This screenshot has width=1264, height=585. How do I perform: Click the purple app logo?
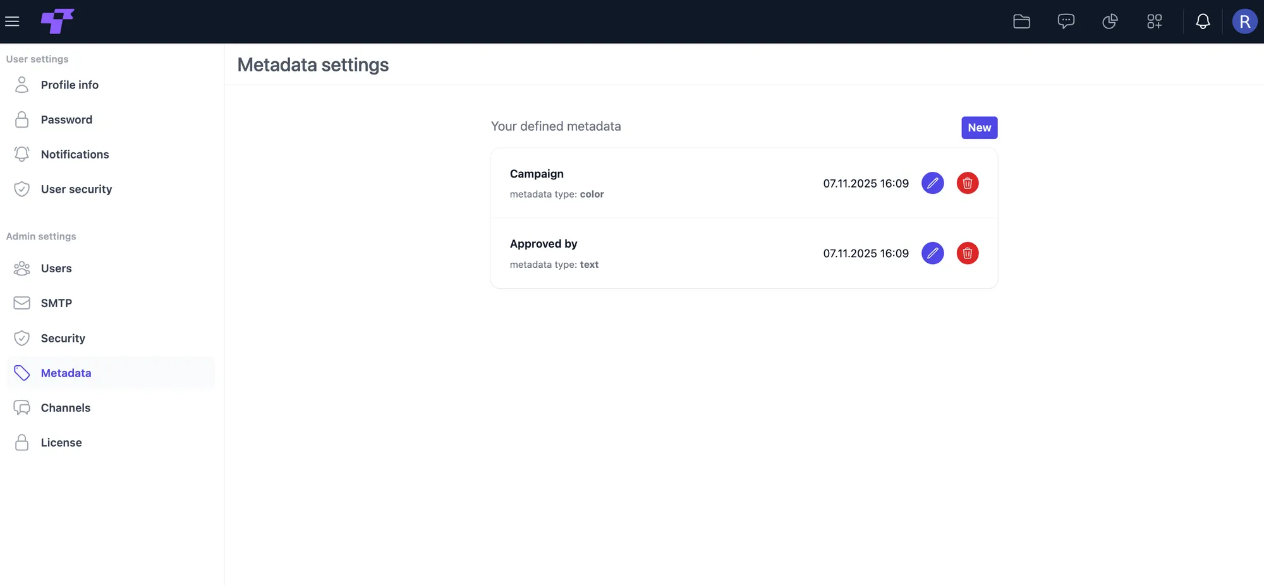click(58, 21)
